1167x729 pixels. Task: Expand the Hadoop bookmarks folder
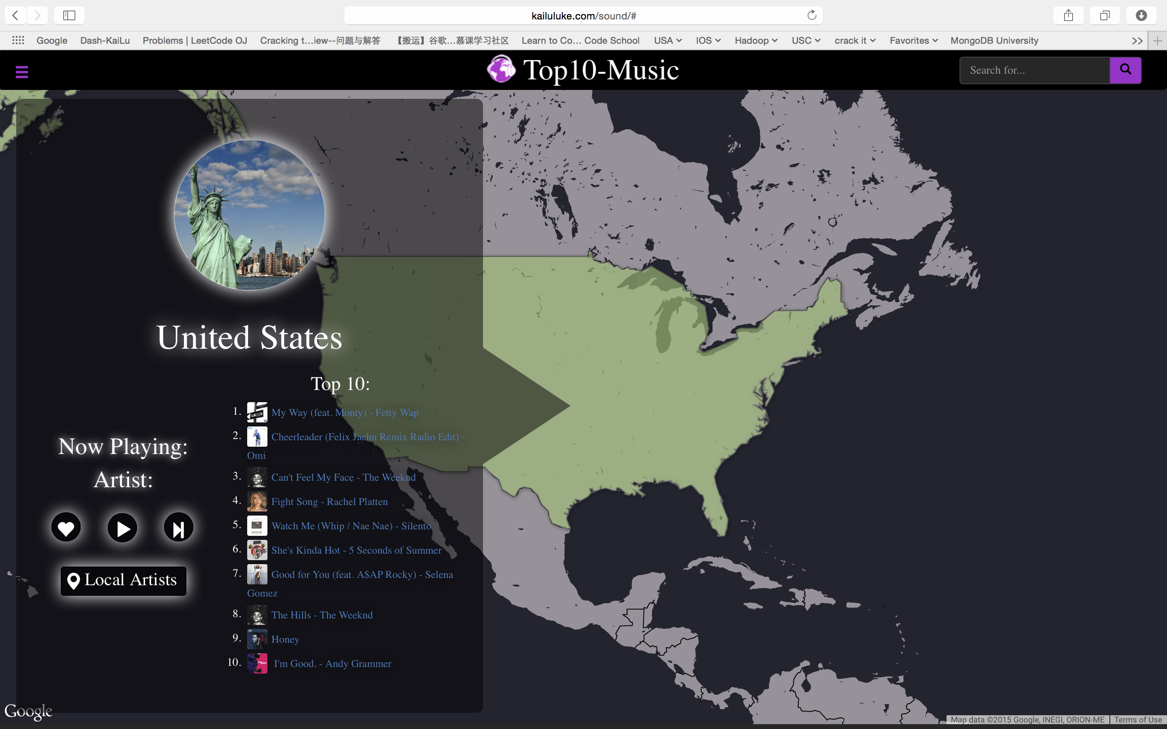[x=756, y=40]
